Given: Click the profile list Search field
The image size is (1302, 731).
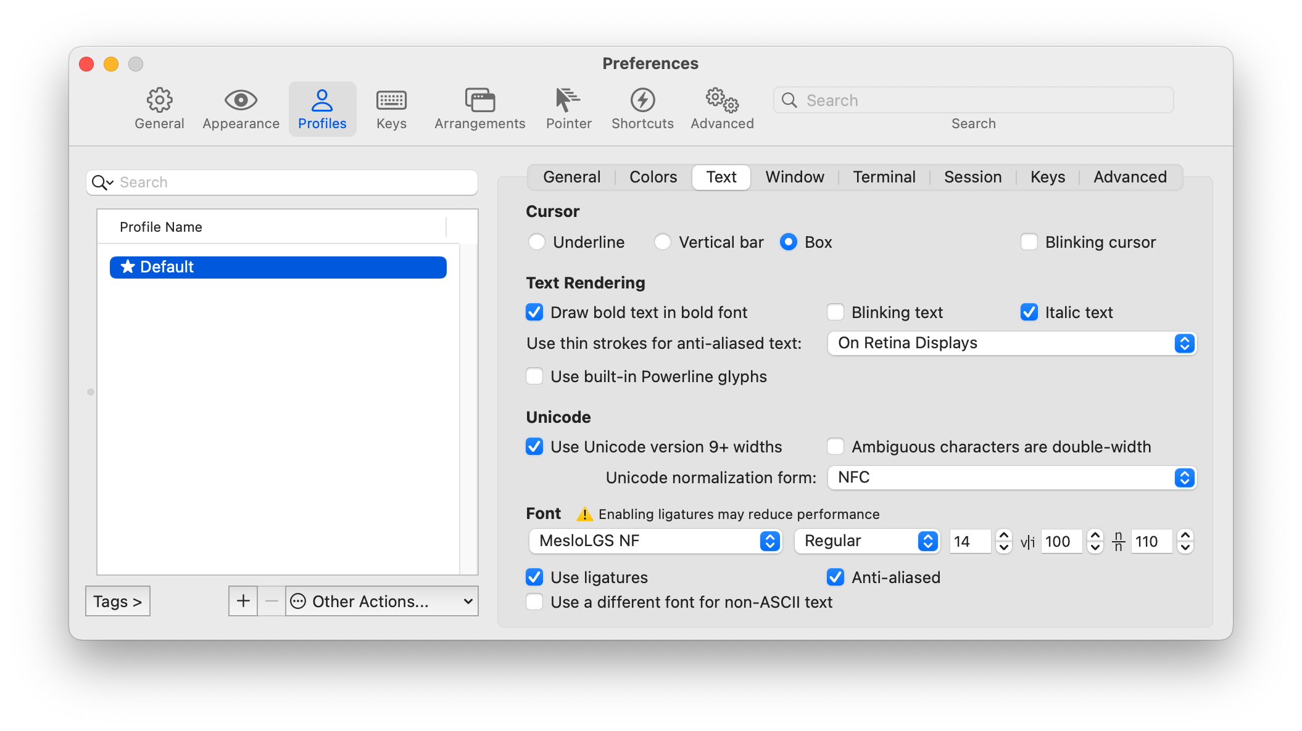Looking at the screenshot, I should [x=290, y=182].
